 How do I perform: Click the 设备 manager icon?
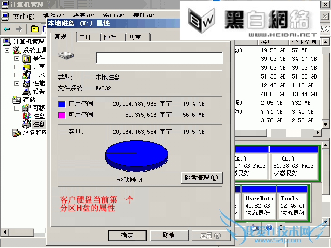pyautogui.click(x=26, y=91)
